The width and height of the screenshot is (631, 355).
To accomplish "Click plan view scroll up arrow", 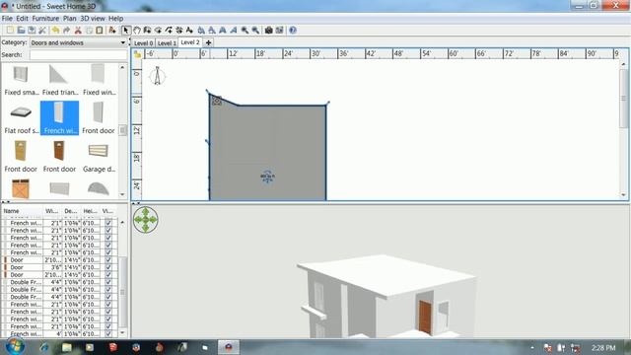I will (x=624, y=64).
